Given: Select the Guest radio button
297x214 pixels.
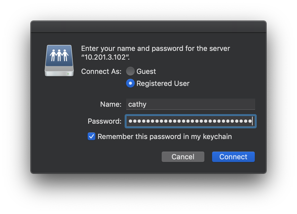Looking at the screenshot, I should tap(130, 71).
